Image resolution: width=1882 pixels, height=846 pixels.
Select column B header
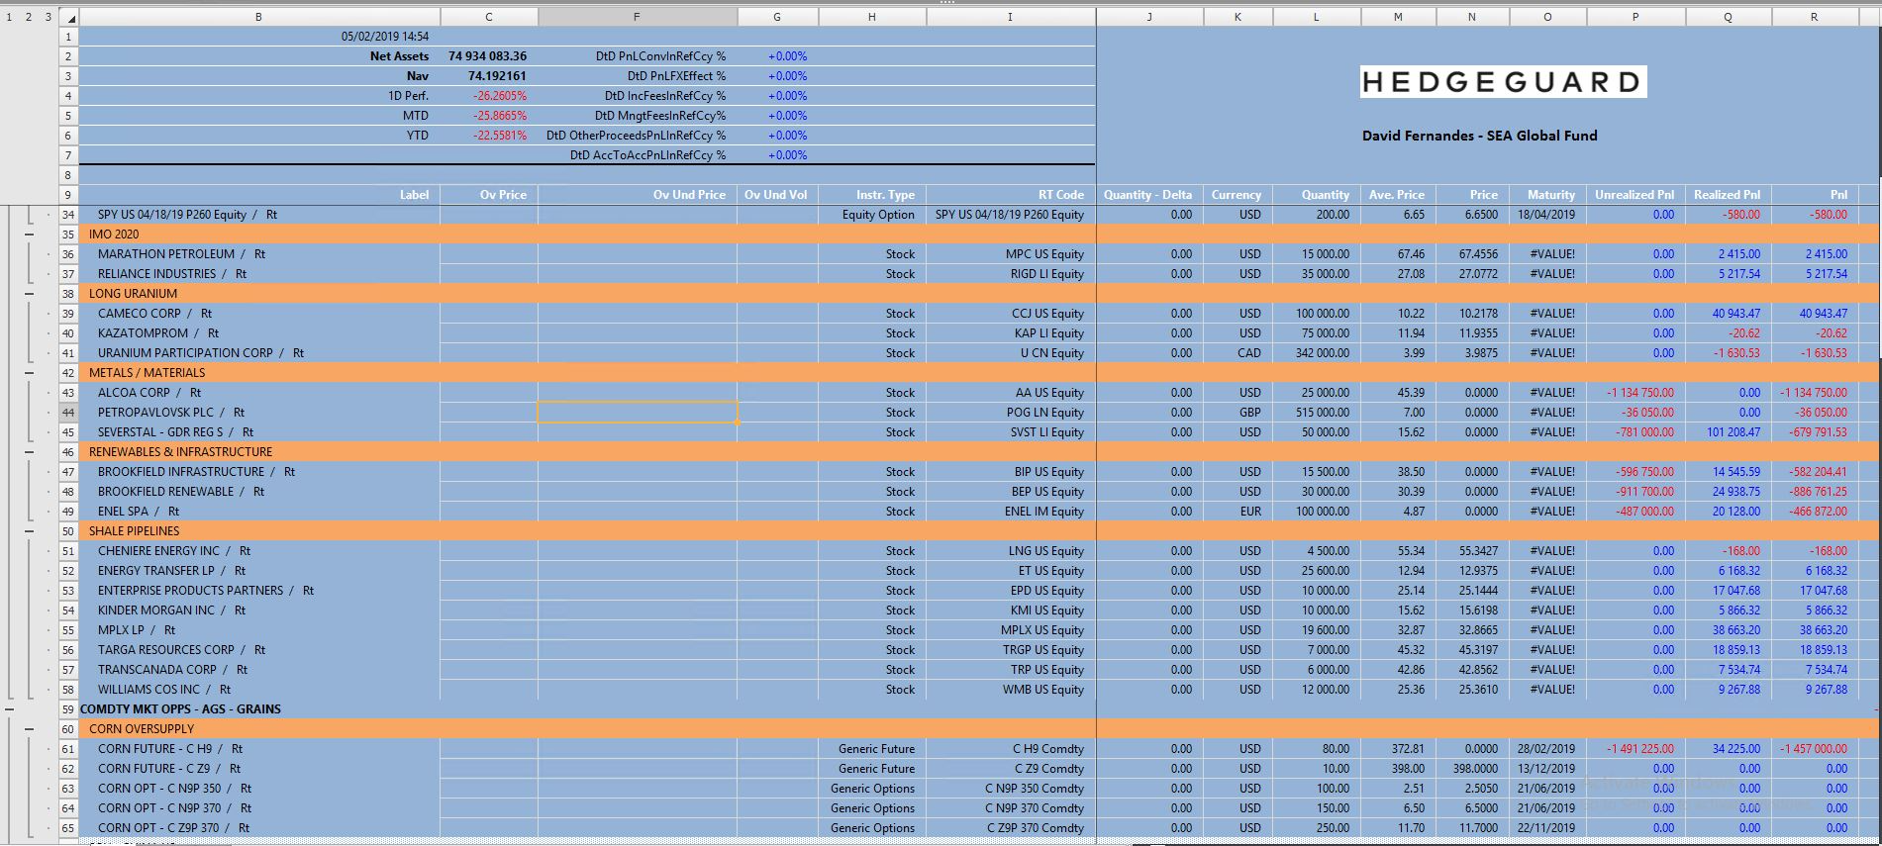(x=259, y=17)
